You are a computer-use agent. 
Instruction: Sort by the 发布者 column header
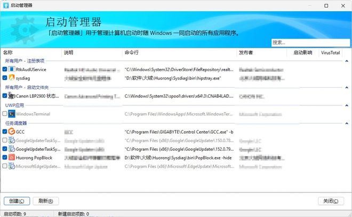pyautogui.click(x=262, y=52)
